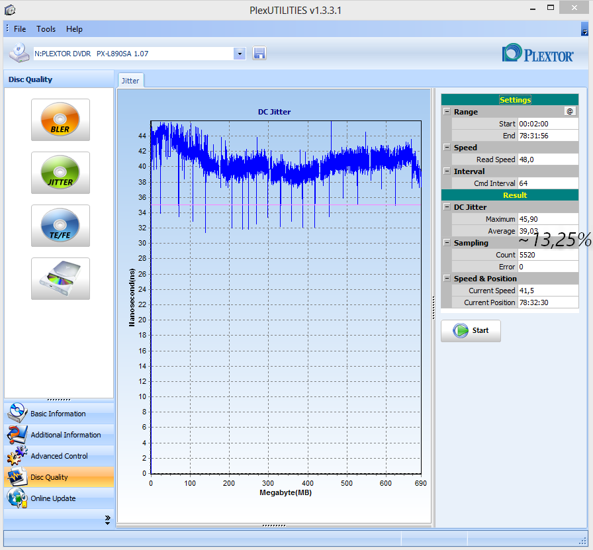Screen dimensions: 593x550
Task: Click the Current Position value 78:32:30
Action: pos(547,302)
